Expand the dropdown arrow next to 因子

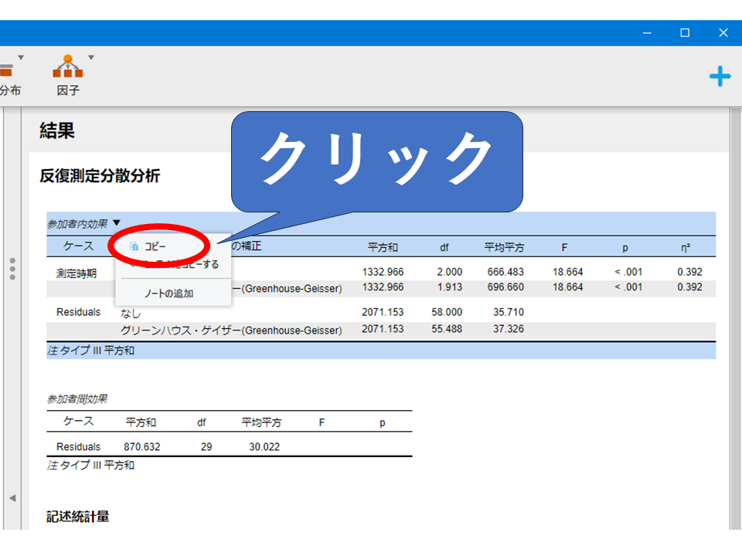(x=91, y=57)
